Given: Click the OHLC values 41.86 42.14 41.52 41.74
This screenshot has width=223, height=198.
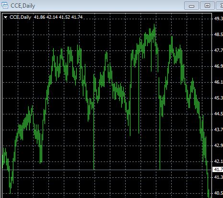Looking at the screenshot, I should tap(58, 17).
